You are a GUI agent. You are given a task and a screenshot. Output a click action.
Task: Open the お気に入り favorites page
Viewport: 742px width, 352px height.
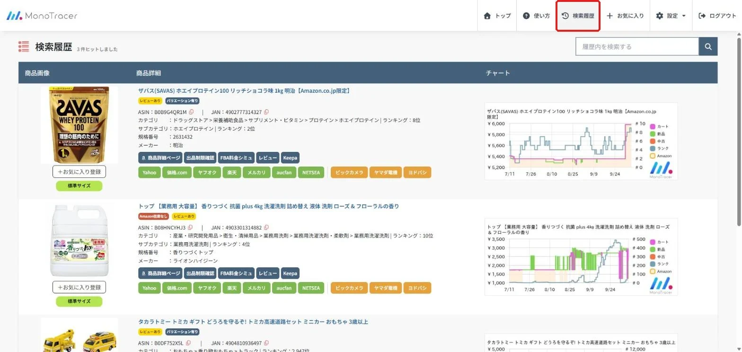pos(625,16)
